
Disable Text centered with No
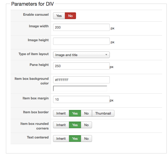tap(86, 138)
